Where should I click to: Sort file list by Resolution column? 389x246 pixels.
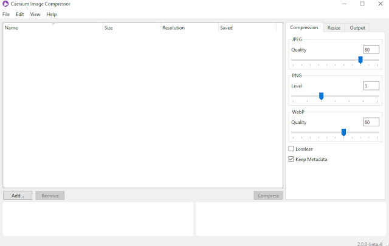coord(189,28)
